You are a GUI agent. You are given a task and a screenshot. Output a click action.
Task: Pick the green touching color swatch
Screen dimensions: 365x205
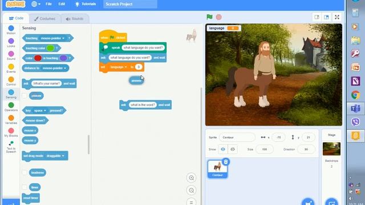pos(50,48)
